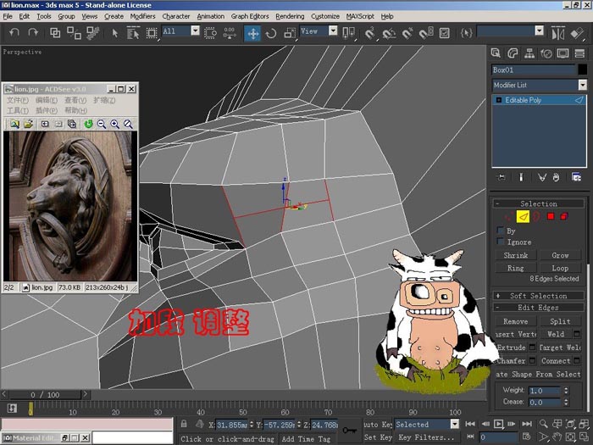
Task: Open the named selection sets dropdown
Action: 540,31
